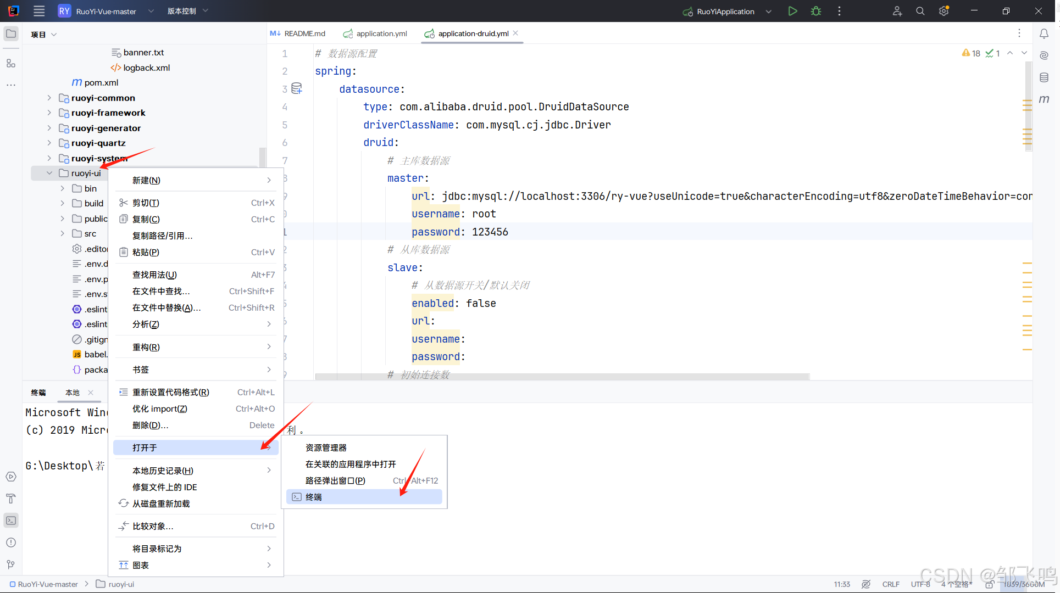This screenshot has height=593, width=1060.
Task: Open the More Actions dots in the top toolbar
Action: tap(839, 11)
